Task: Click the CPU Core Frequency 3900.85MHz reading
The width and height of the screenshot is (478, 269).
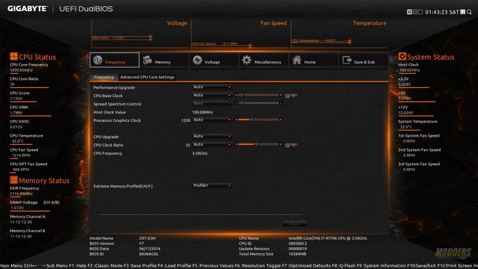Action: point(21,70)
